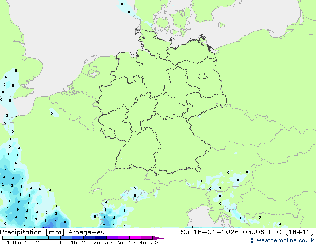Viewport: 316px width, 244px height.
Task: Pick the 40 mm bright magenta legend swatch
Action: 135,238
